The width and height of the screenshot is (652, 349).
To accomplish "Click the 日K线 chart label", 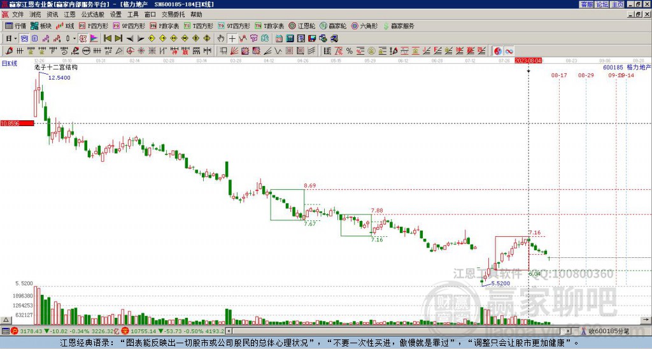I will pyautogui.click(x=9, y=63).
